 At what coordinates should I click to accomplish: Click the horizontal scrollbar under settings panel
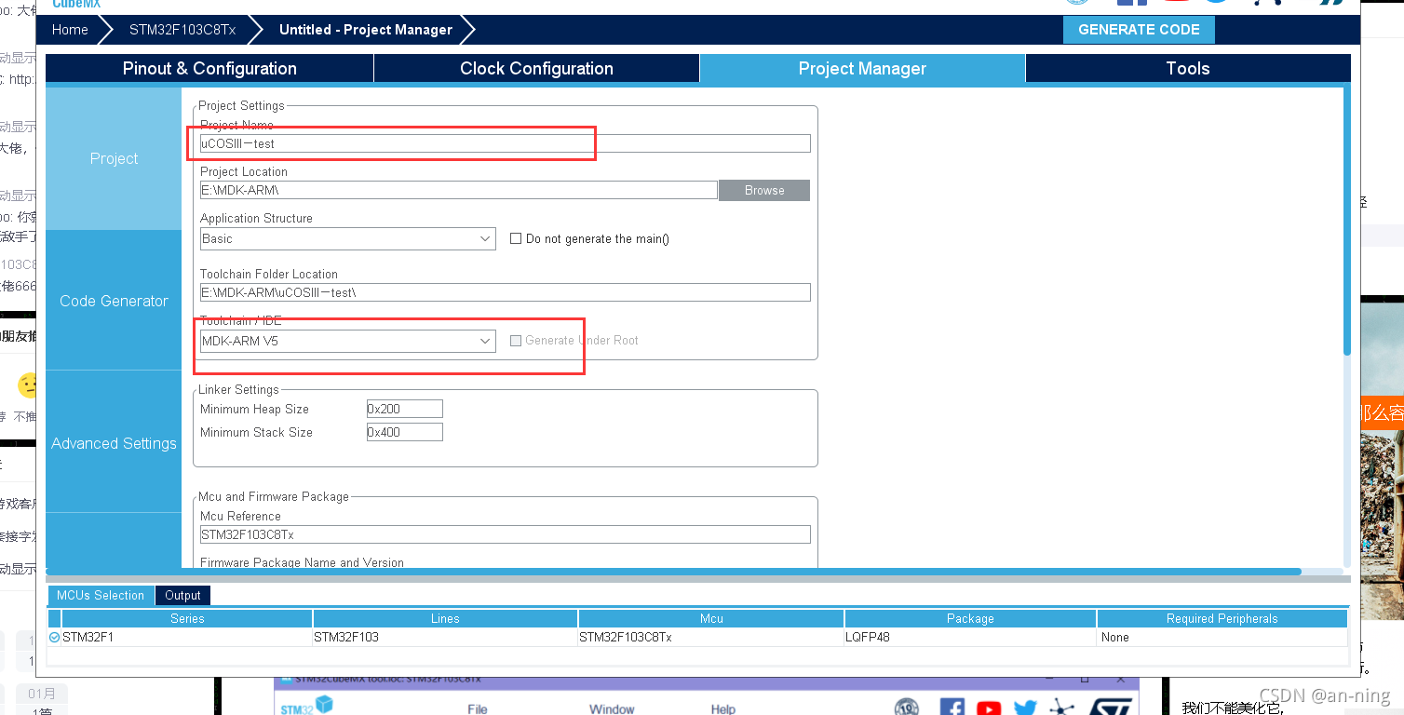pyautogui.click(x=674, y=572)
